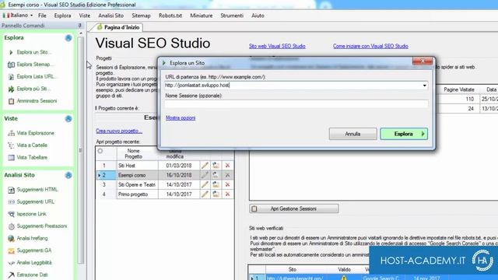Collapse the Viste sidebar section
498x280 pixels.
click(68, 119)
